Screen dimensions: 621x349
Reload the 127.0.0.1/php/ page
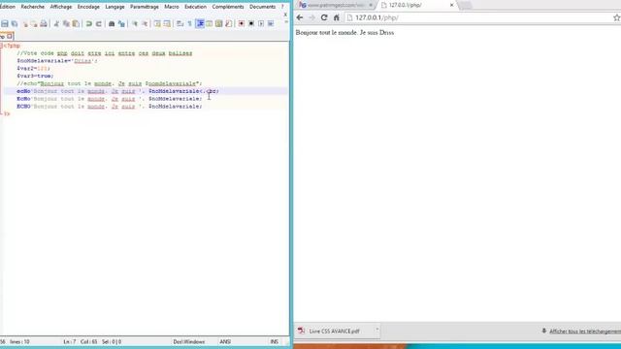[x=324, y=17]
